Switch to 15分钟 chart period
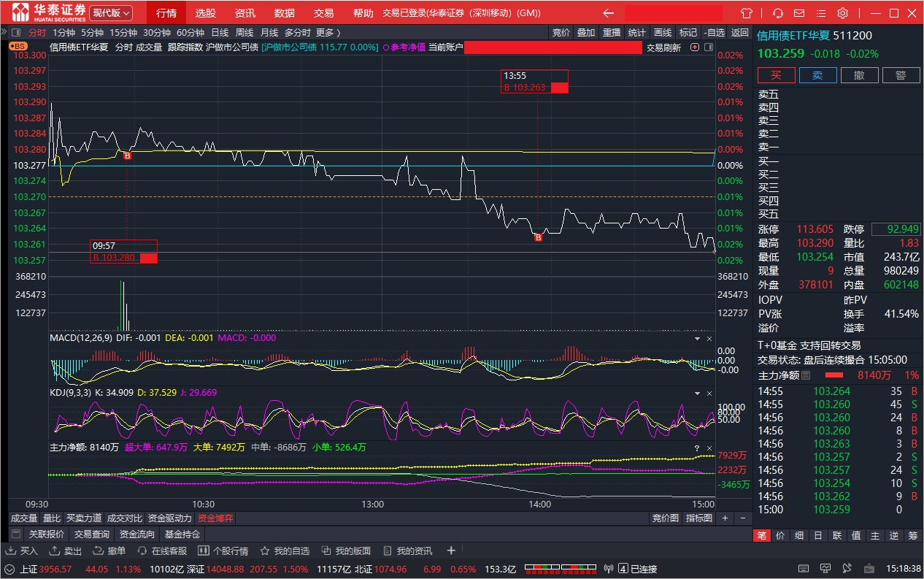 click(123, 32)
